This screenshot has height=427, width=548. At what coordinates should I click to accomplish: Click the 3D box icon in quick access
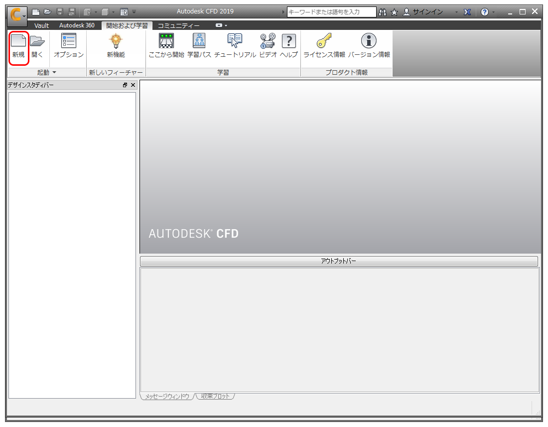(x=105, y=12)
